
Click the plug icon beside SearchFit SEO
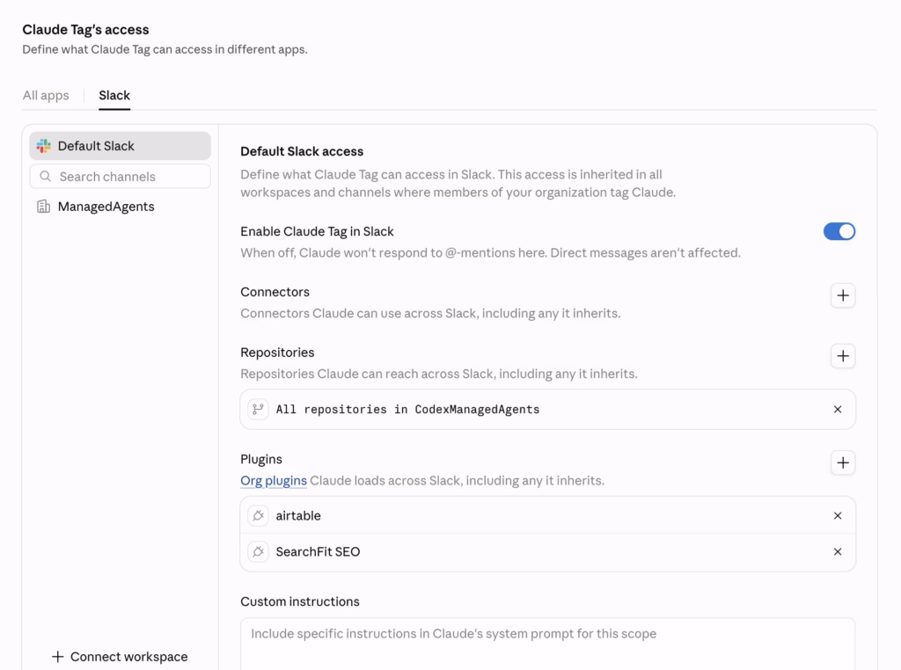tap(258, 551)
